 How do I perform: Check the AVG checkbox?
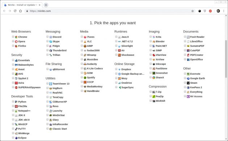pyautogui.click(x=13, y=74)
